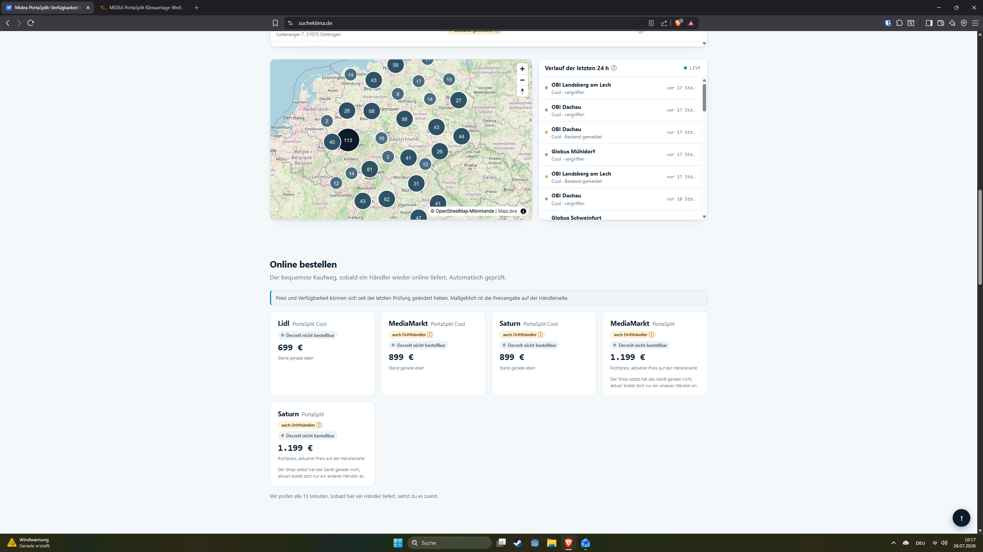
Task: Click the info icon beside Verlauf der letzten 24 h
Action: [614, 68]
